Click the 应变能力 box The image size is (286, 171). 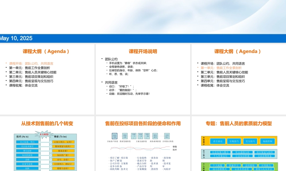266,165
